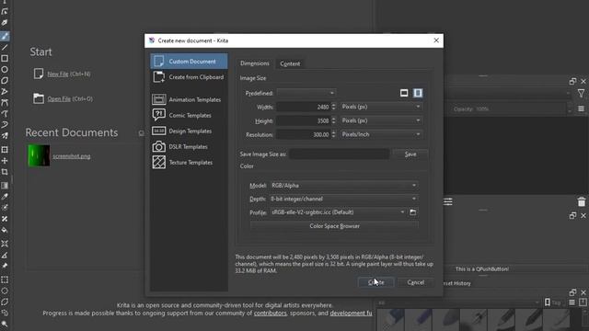Click the Cancel button
This screenshot has width=589, height=331.
coord(415,282)
